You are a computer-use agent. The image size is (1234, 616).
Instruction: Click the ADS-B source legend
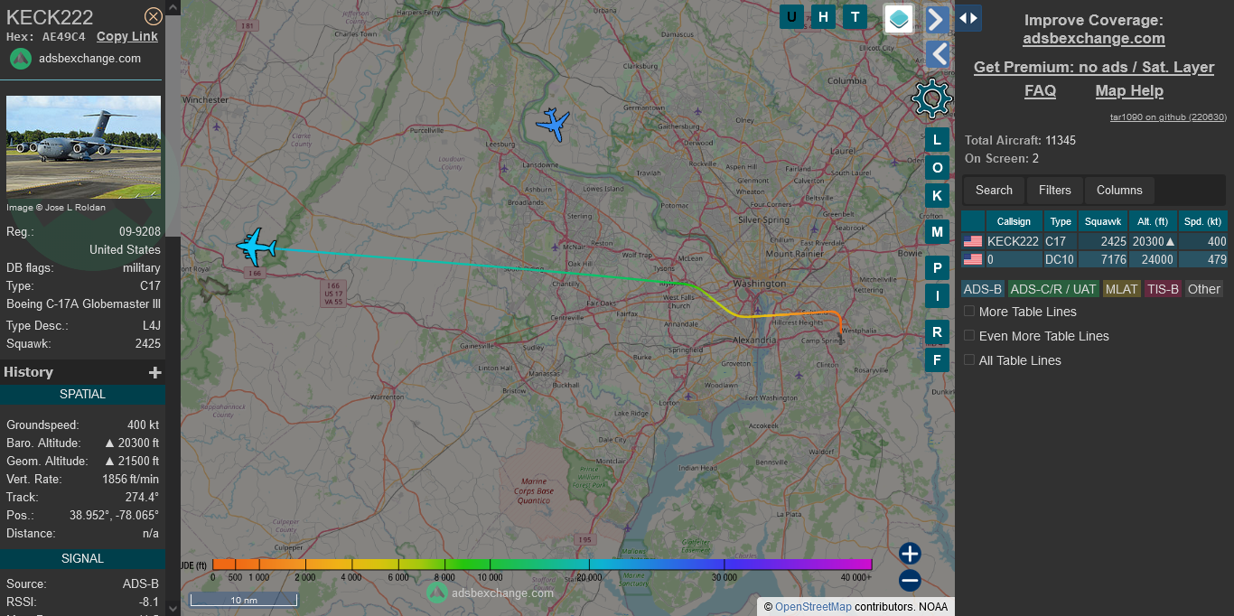coord(983,289)
